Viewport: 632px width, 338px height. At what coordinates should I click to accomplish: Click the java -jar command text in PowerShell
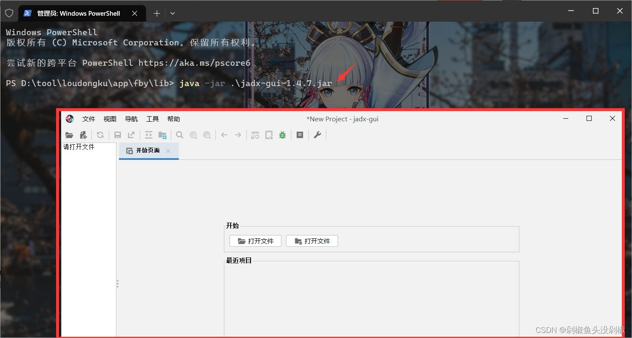[256, 83]
